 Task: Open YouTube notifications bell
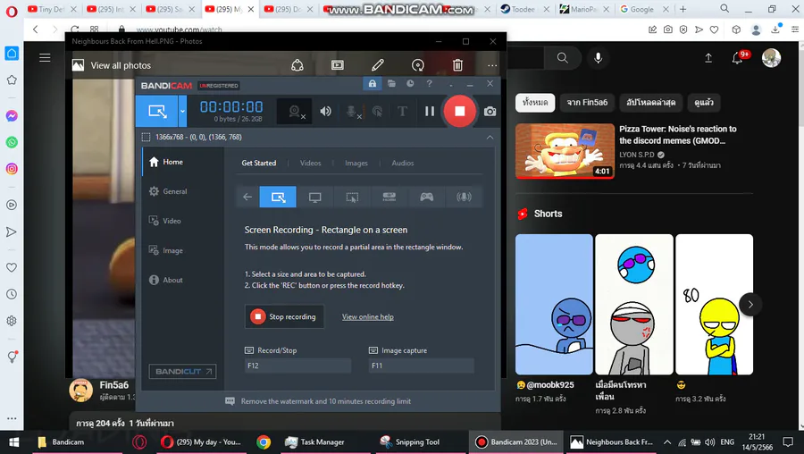pyautogui.click(x=737, y=58)
